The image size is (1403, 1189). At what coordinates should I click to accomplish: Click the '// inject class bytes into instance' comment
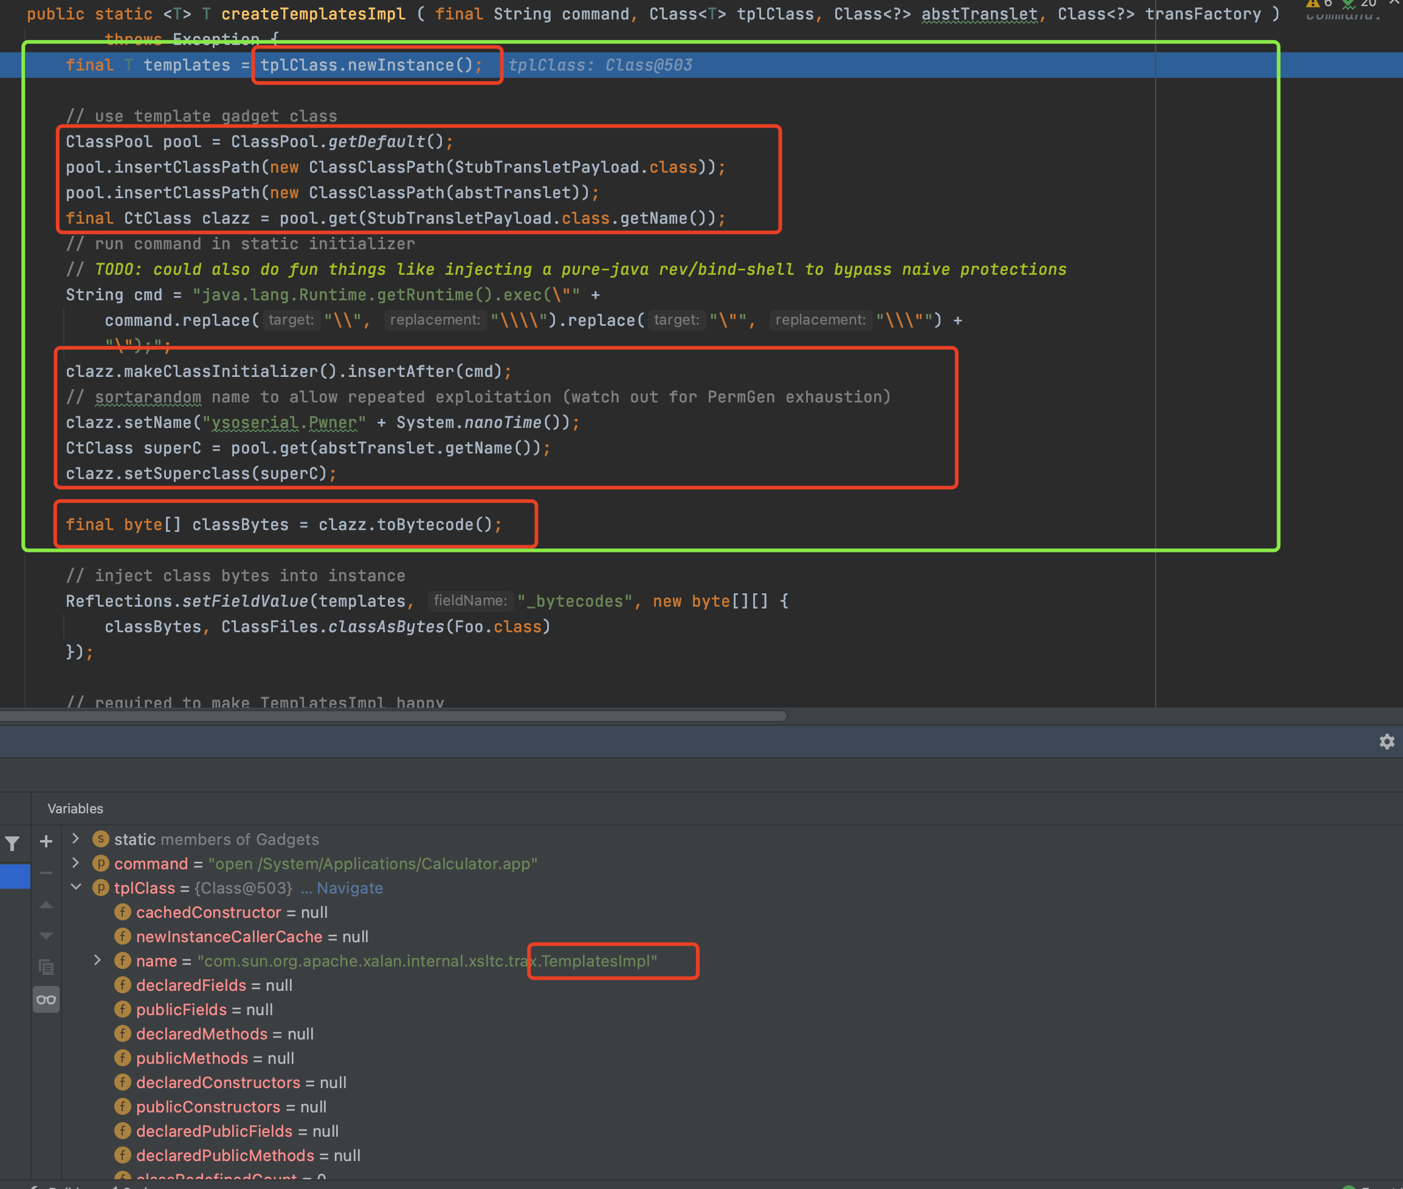(x=235, y=576)
